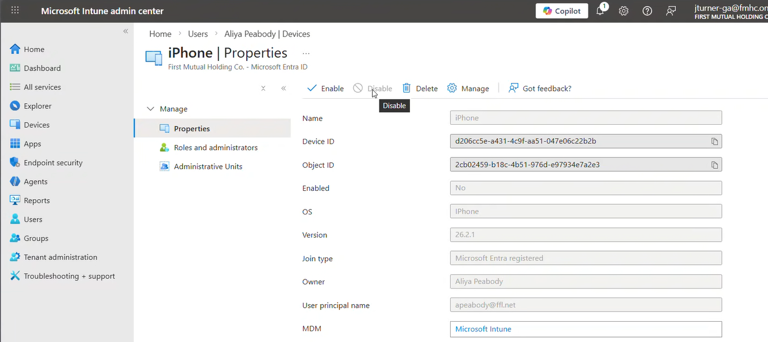
Task: Copy the Device ID value
Action: 714,142
